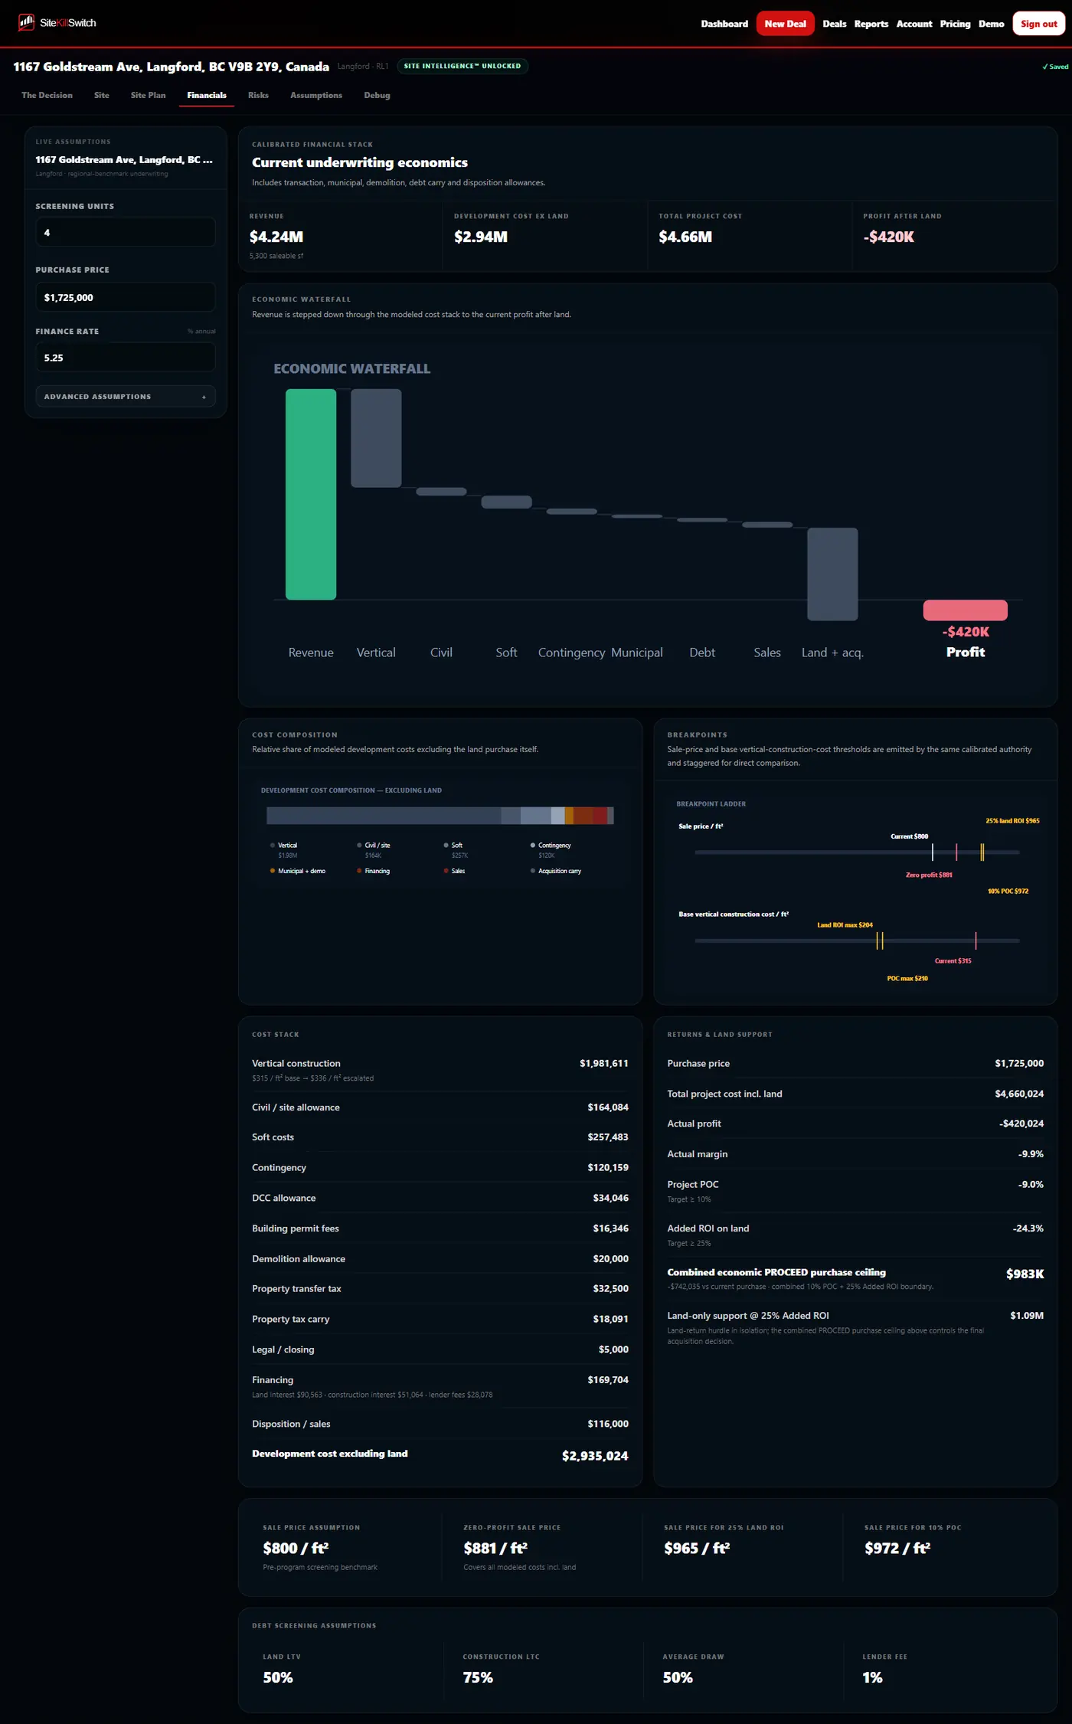The width and height of the screenshot is (1072, 1724).
Task: Click the Municipal + demo legend dot
Action: 273,871
